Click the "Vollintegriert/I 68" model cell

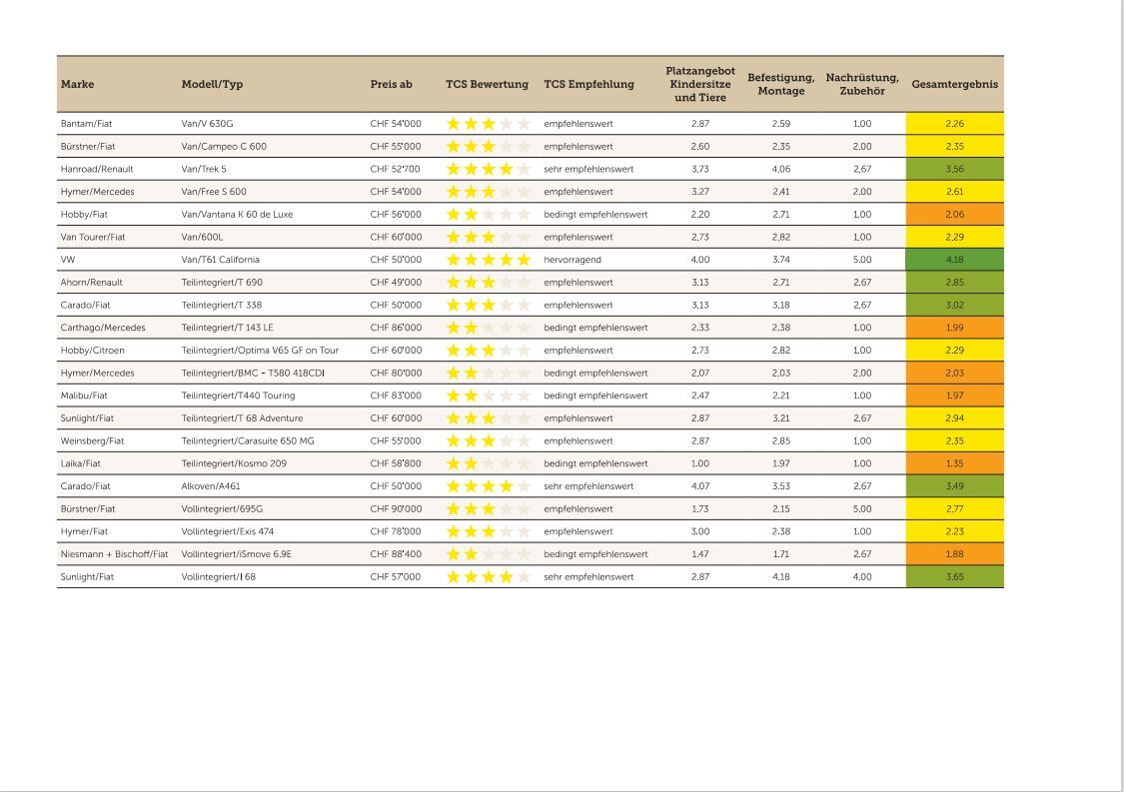(x=219, y=577)
